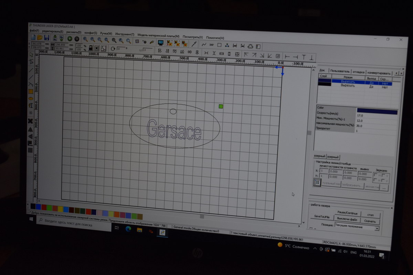Switch to the Пользователь tab
The height and width of the screenshot is (275, 413).
point(340,71)
